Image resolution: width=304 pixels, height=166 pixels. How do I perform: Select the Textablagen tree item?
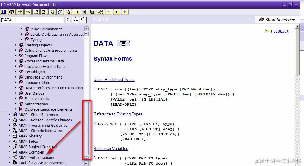(34, 72)
